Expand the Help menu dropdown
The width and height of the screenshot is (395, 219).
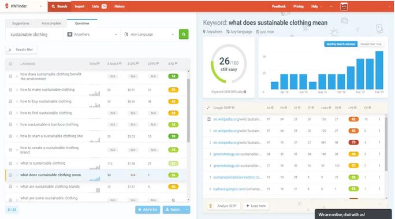pyautogui.click(x=316, y=6)
